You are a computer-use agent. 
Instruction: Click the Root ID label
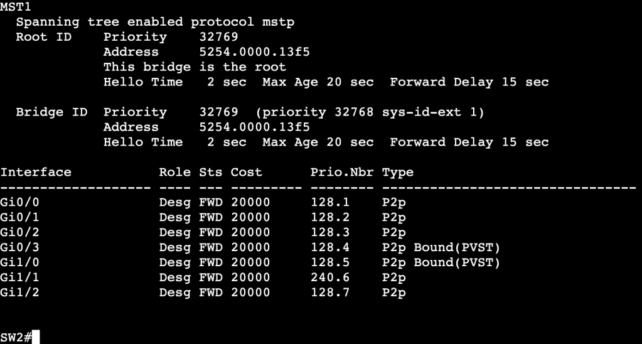[43, 37]
